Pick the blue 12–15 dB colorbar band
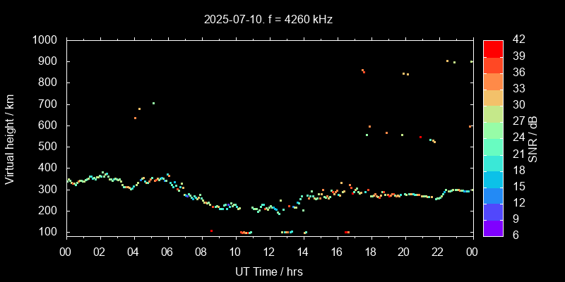This screenshot has height=282, width=565. pyautogui.click(x=493, y=195)
